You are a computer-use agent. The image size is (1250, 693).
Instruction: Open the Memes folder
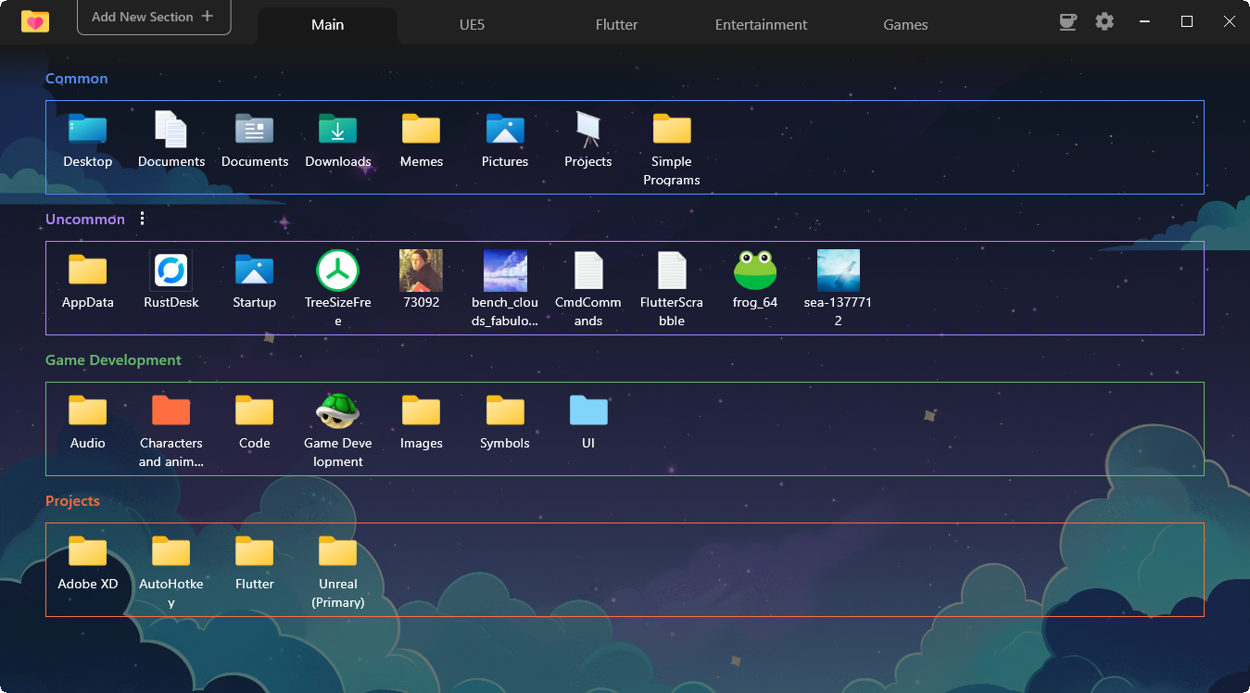pyautogui.click(x=422, y=142)
